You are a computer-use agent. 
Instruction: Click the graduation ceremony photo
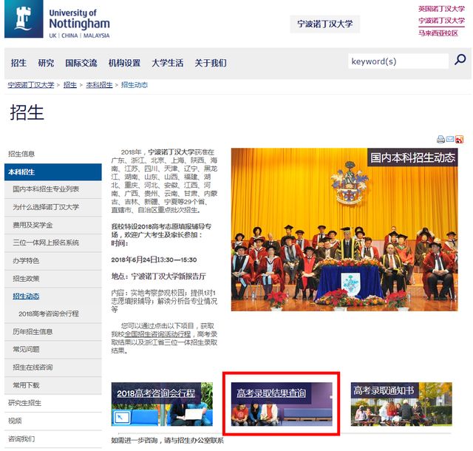click(x=344, y=229)
